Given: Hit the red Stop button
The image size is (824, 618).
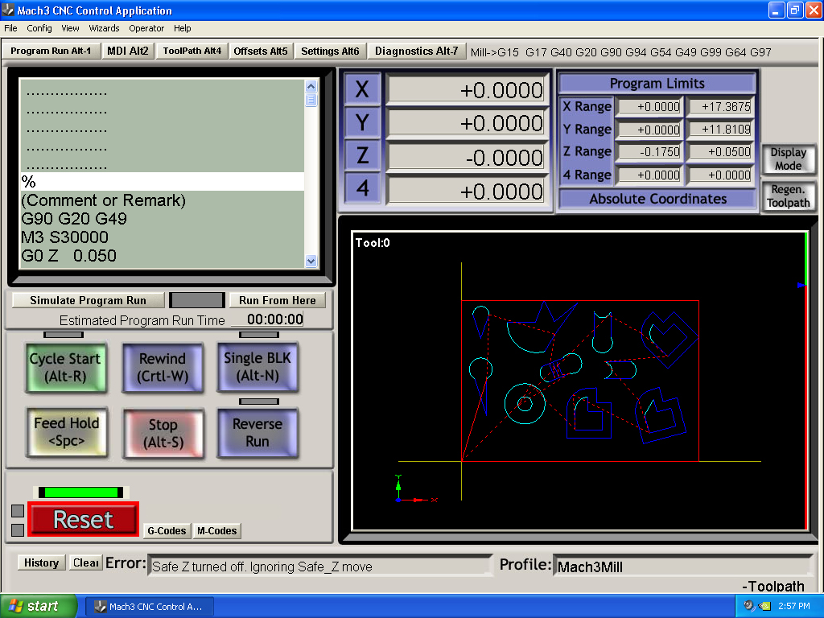Looking at the screenshot, I should [x=163, y=434].
